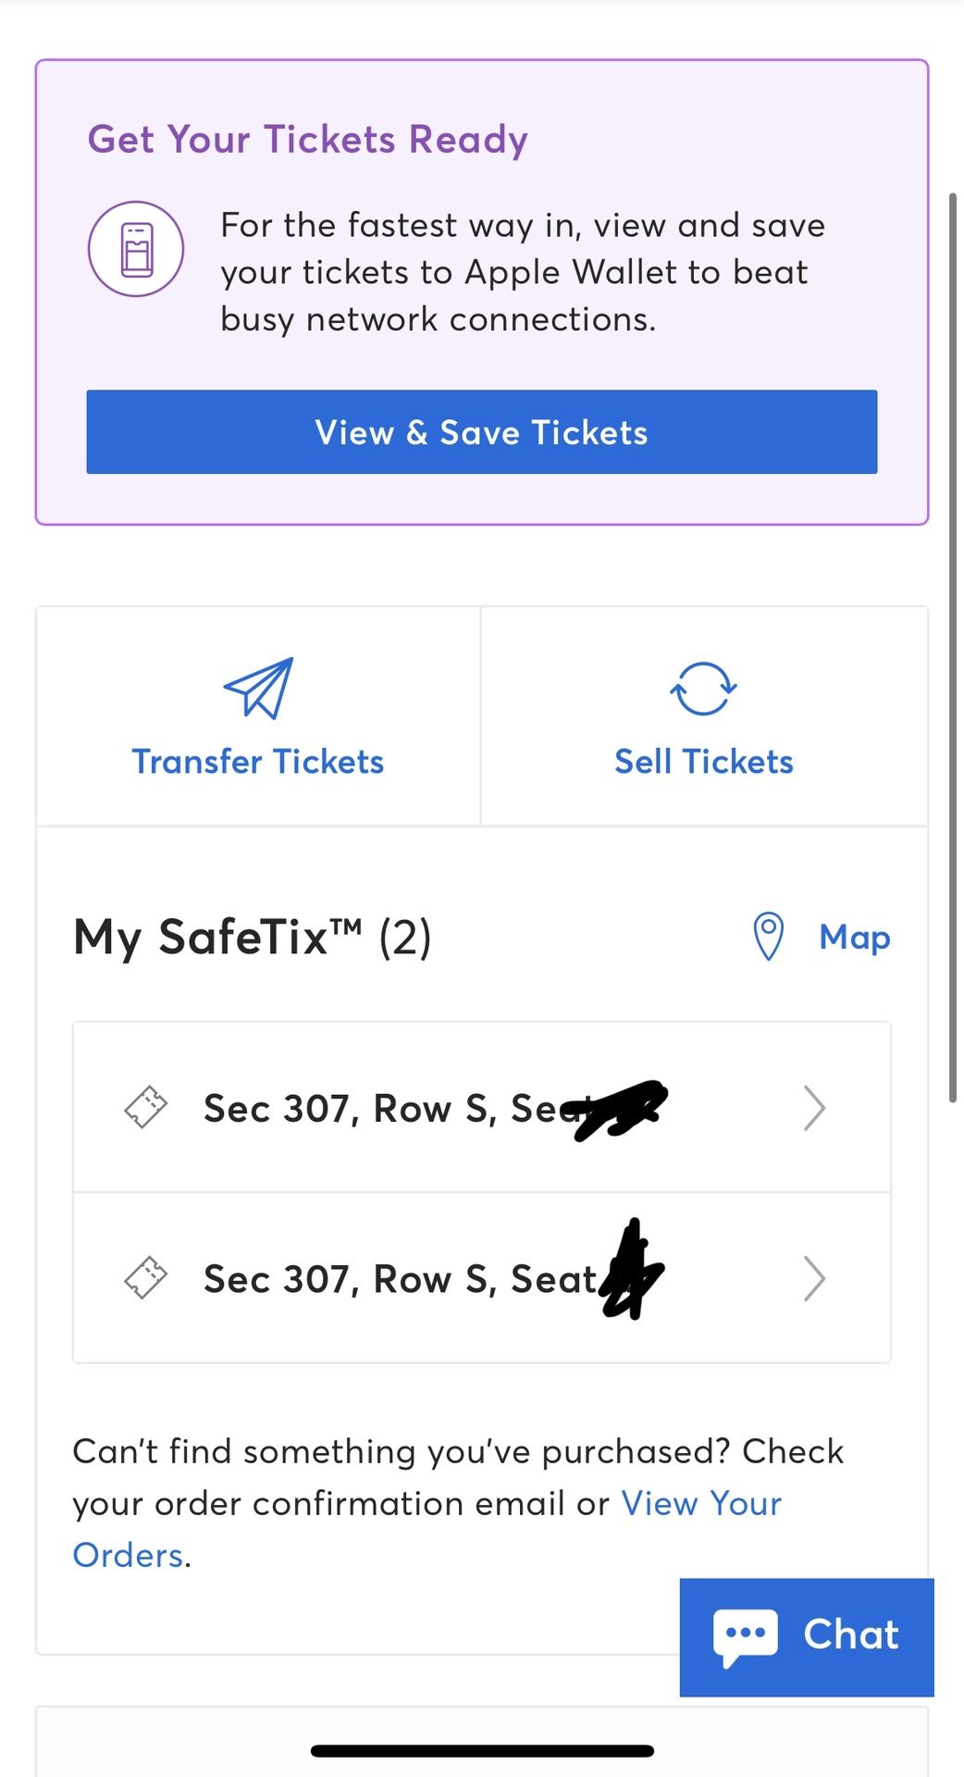Screen dimensions: 964x1777
Task: Expand second ticket using its chevron arrow
Action: coord(813,1278)
